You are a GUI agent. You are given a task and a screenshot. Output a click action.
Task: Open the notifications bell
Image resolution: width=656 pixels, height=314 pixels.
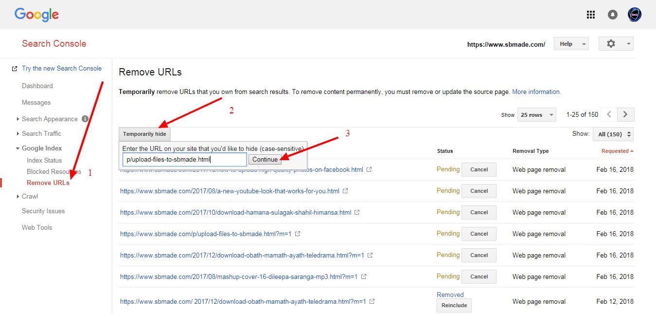[x=612, y=15]
